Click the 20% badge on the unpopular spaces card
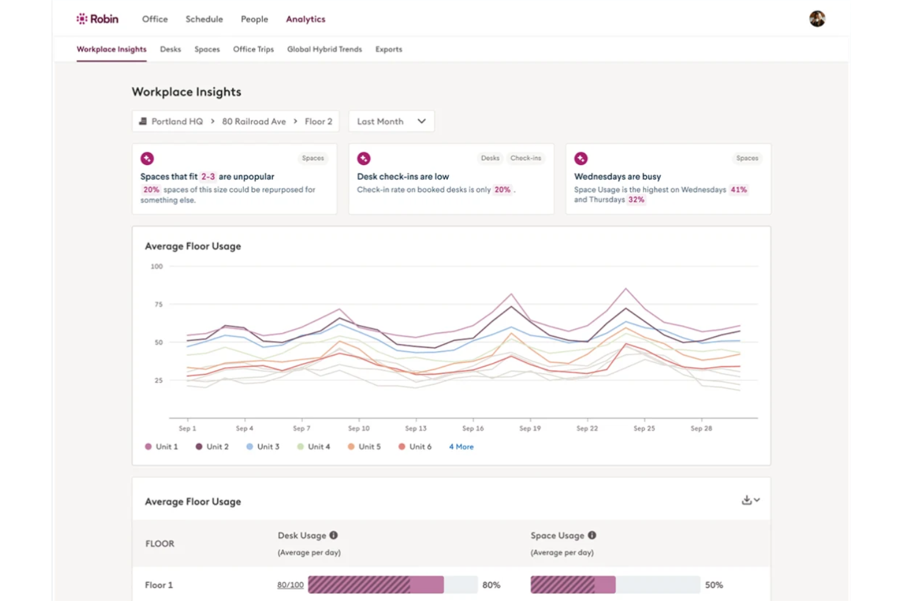 [x=151, y=189]
